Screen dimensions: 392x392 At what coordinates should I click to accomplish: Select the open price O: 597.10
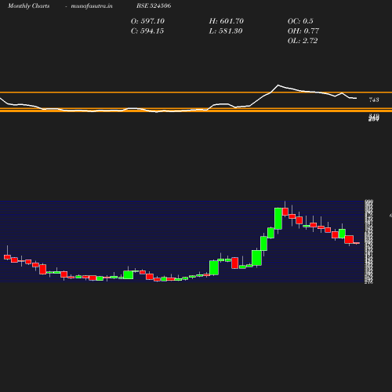click(147, 21)
